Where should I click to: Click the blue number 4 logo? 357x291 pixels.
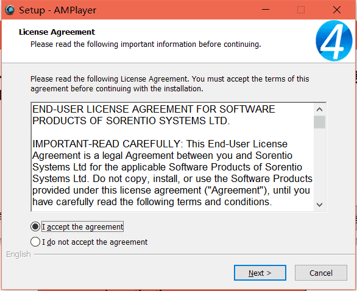(334, 41)
